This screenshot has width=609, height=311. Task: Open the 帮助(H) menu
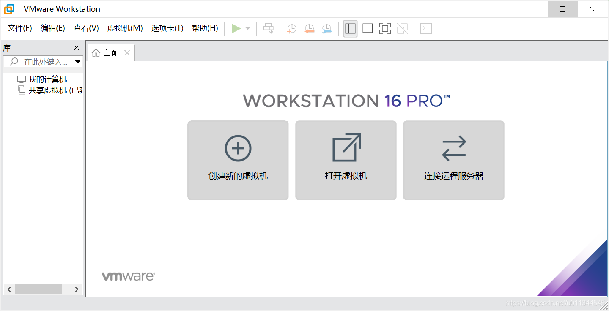coord(205,28)
